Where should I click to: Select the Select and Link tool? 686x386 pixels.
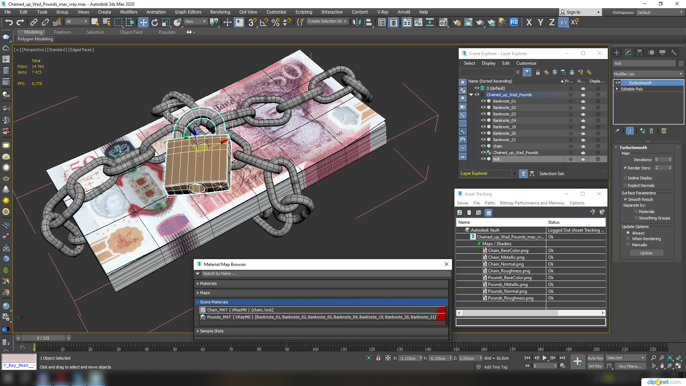click(x=34, y=22)
